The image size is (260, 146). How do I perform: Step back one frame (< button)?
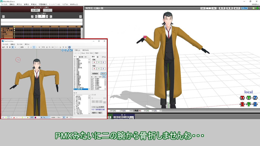click(36, 16)
